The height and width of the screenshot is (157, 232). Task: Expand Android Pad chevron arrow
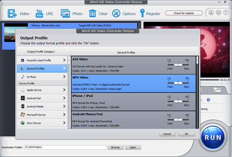point(64,98)
